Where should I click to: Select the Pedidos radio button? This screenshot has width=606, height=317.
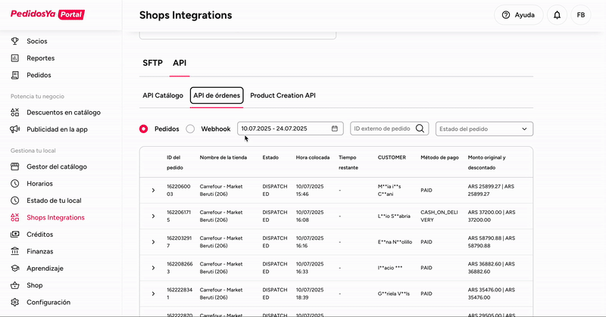click(x=144, y=129)
